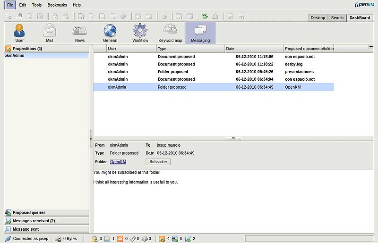Select the highlighted OpenKM folder proposed row

(214, 87)
